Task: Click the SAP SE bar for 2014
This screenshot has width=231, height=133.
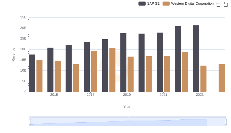Action: 32,73
